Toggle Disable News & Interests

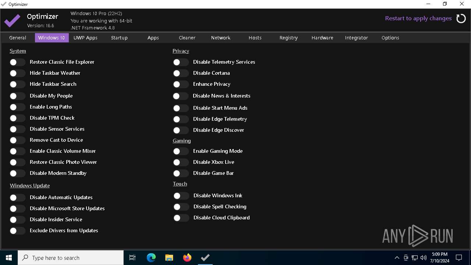coord(180,96)
